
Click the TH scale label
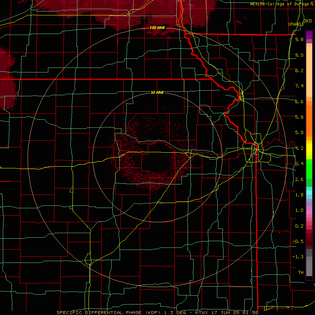click(x=301, y=273)
